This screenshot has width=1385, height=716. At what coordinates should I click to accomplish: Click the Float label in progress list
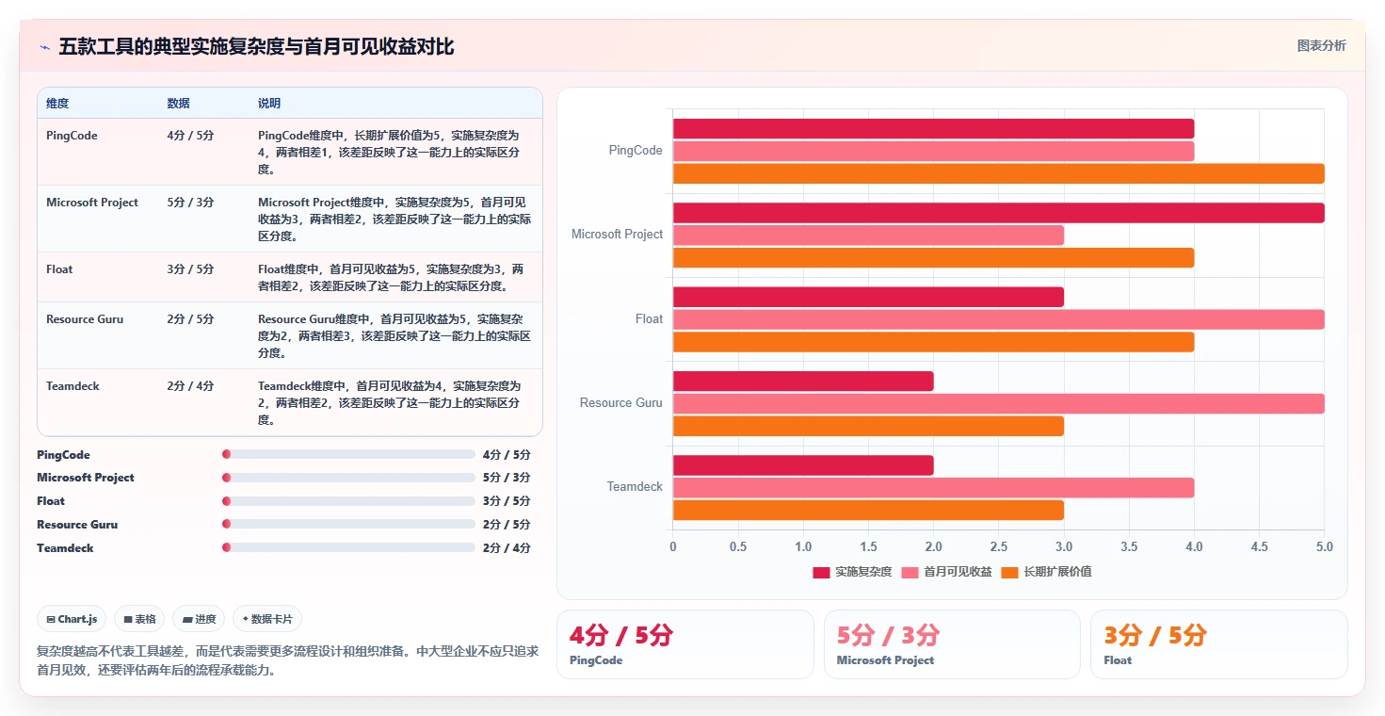[51, 501]
